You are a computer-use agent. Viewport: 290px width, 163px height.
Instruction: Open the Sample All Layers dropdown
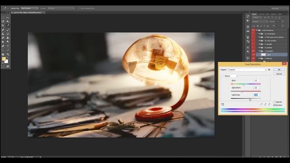(61, 8)
